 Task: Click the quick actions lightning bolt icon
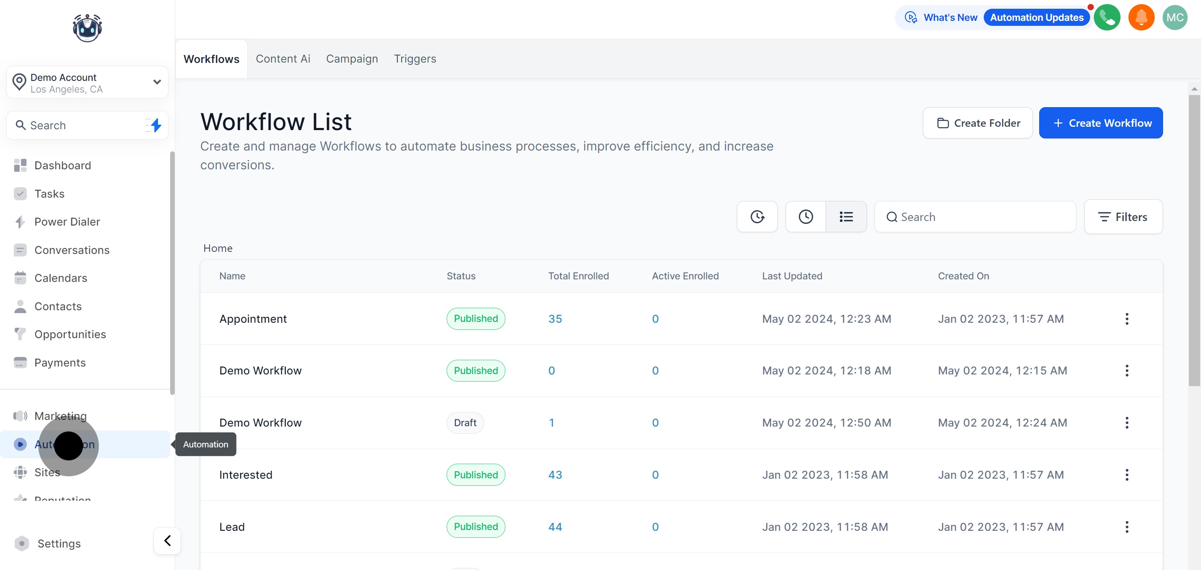(x=156, y=125)
